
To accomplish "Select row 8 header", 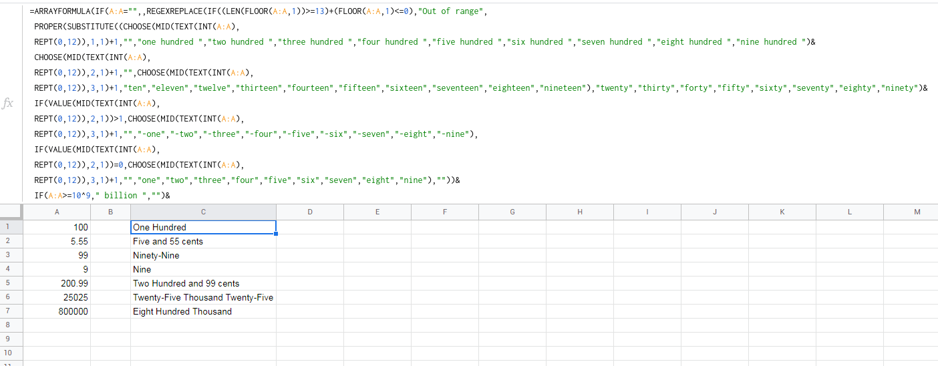I will [x=11, y=325].
